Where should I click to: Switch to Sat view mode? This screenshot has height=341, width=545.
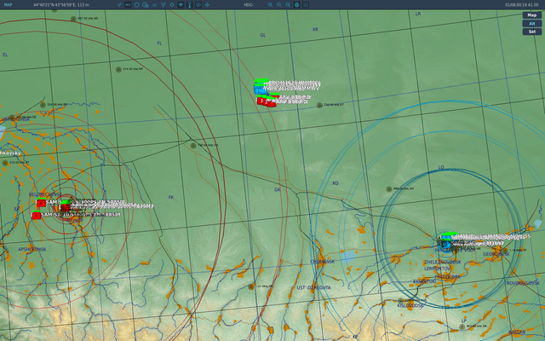click(531, 32)
